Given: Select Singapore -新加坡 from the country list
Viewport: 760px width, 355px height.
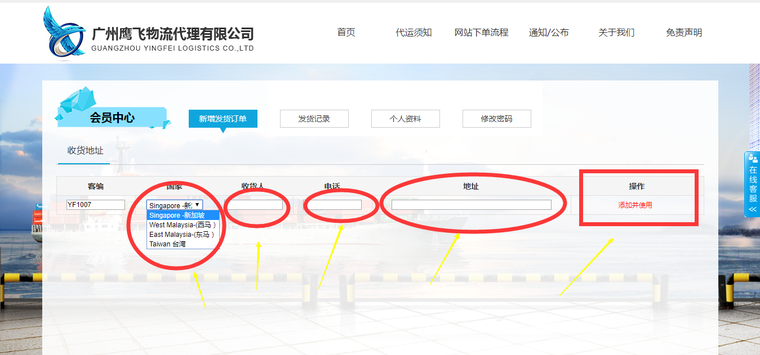Looking at the screenshot, I should pyautogui.click(x=183, y=215).
